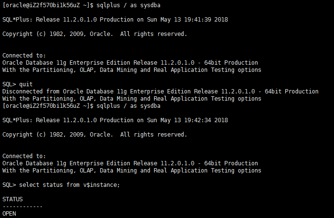Click last 'With the Partitioning, OLAP' line

click(x=132, y=171)
